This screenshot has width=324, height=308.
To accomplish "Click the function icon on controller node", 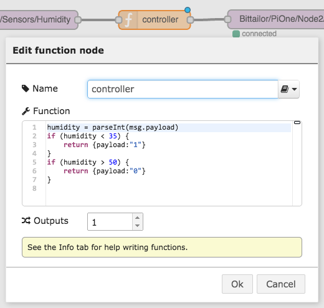I will click(x=128, y=20).
